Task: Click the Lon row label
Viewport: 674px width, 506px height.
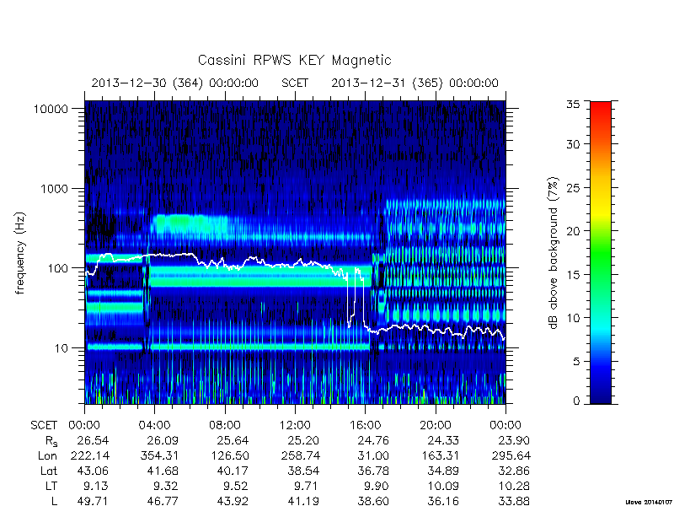Action: click(x=48, y=455)
